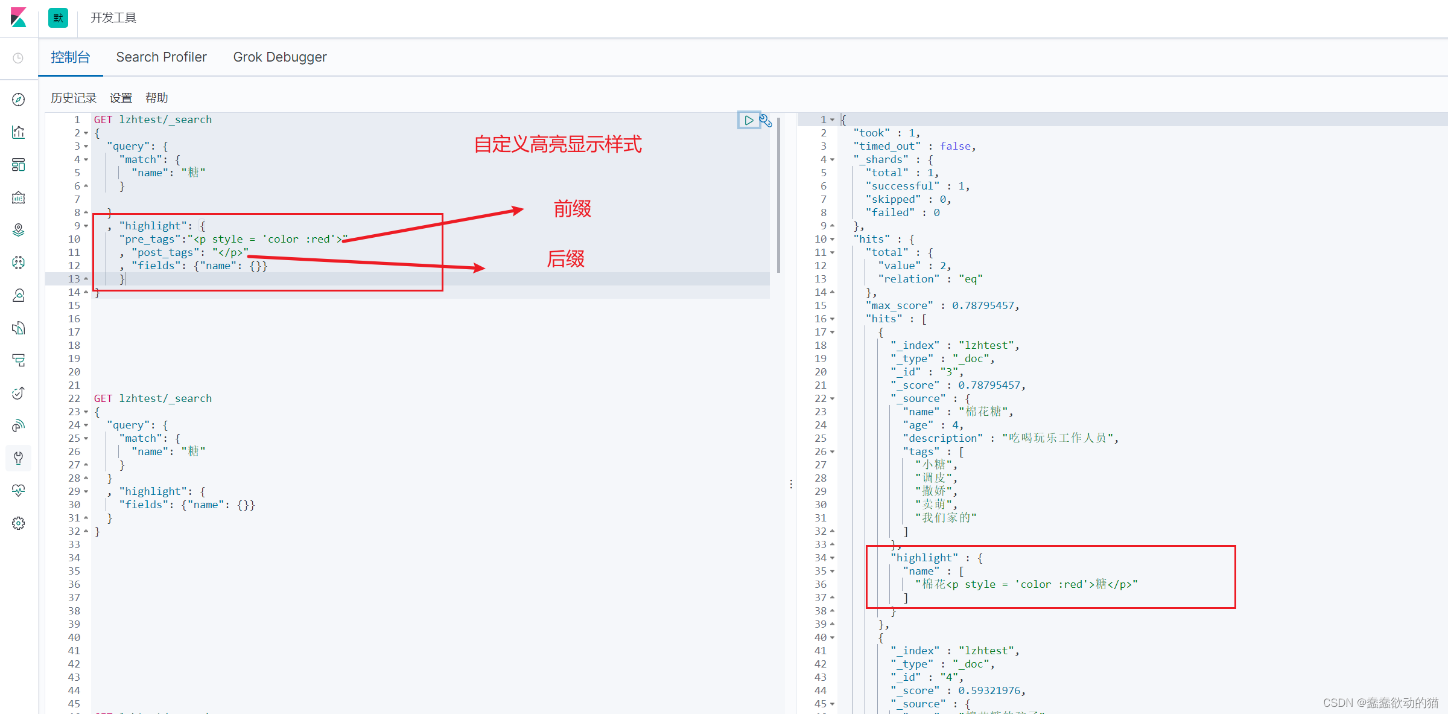Collapse highlight block at editor line 29
The height and width of the screenshot is (714, 1448).
click(86, 491)
